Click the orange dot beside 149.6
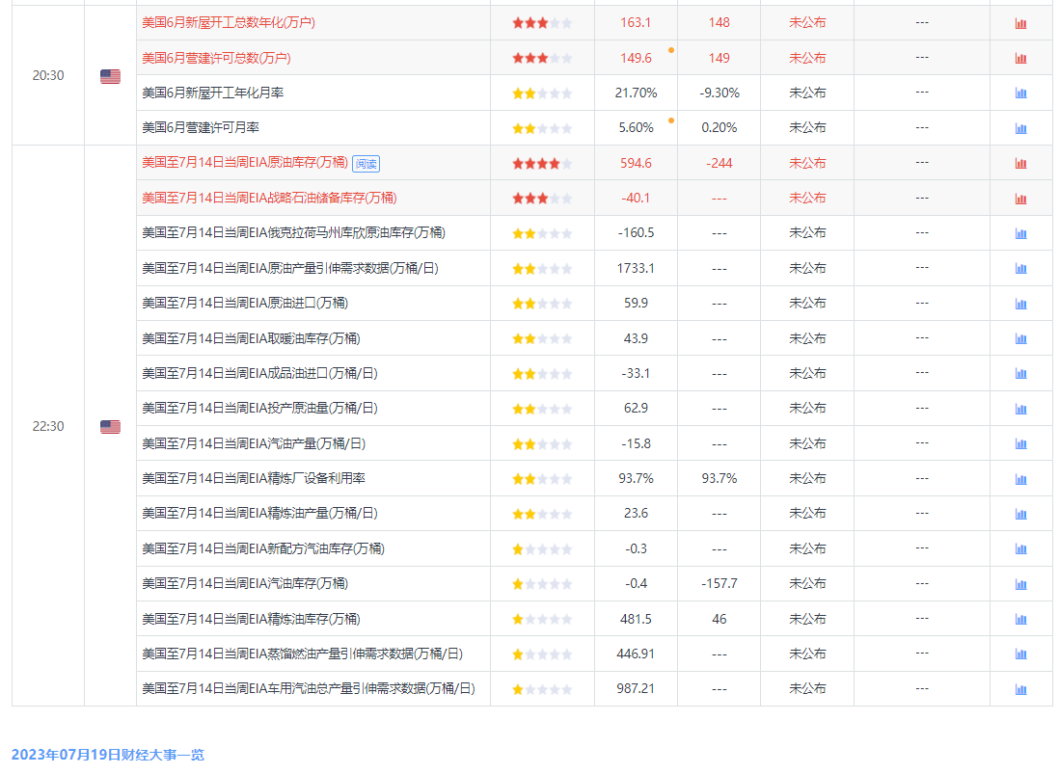Image resolution: width=1059 pixels, height=774 pixels. click(x=670, y=50)
